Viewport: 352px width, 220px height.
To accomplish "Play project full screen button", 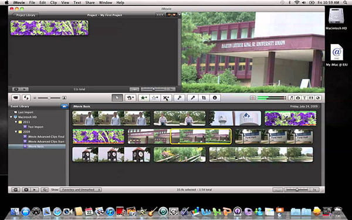I will point(16,89).
